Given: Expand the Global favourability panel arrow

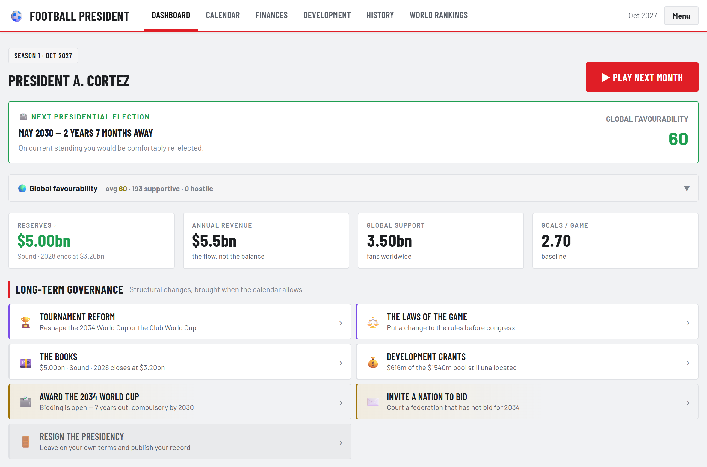Looking at the screenshot, I should coord(687,188).
